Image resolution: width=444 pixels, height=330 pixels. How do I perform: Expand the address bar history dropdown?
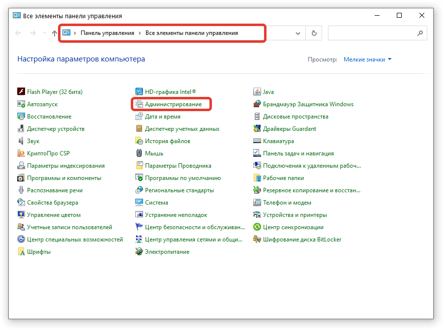pos(298,33)
